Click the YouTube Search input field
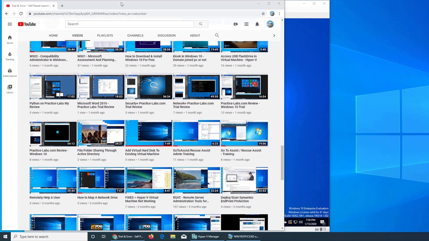The image size is (429, 241). click(129, 24)
